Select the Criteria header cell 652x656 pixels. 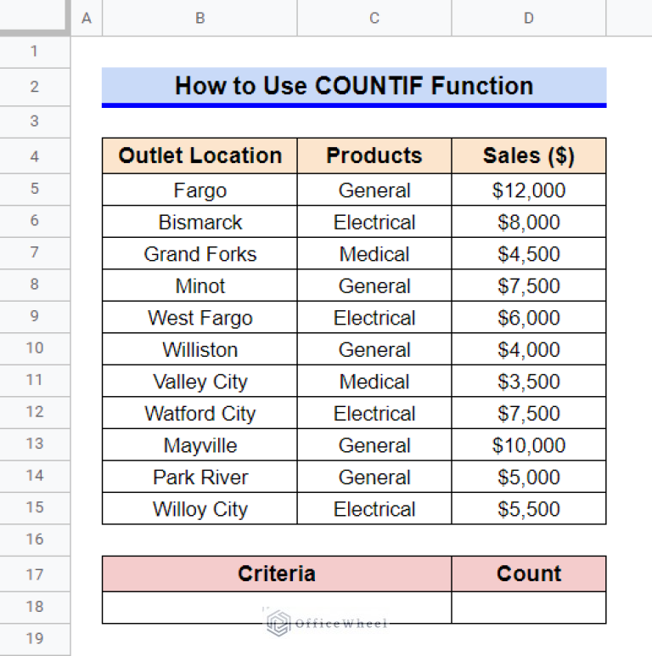276,574
